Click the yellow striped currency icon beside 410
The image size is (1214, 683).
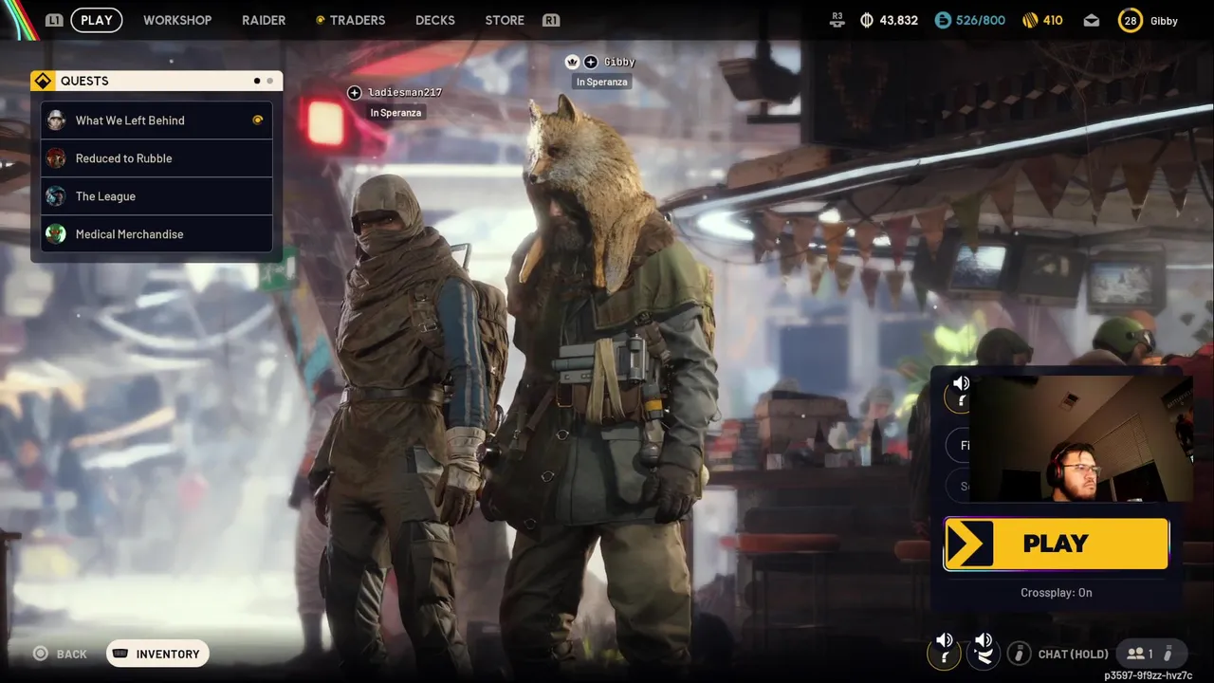click(1030, 20)
